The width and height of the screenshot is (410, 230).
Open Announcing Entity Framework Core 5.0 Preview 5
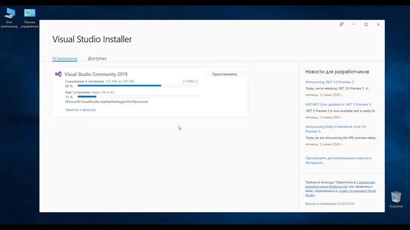tap(336, 129)
